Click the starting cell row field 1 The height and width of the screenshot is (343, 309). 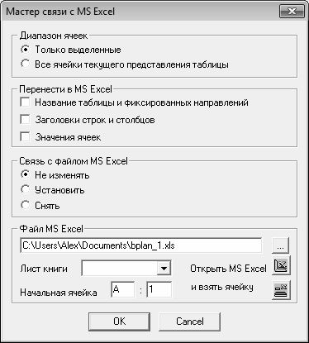159,289
